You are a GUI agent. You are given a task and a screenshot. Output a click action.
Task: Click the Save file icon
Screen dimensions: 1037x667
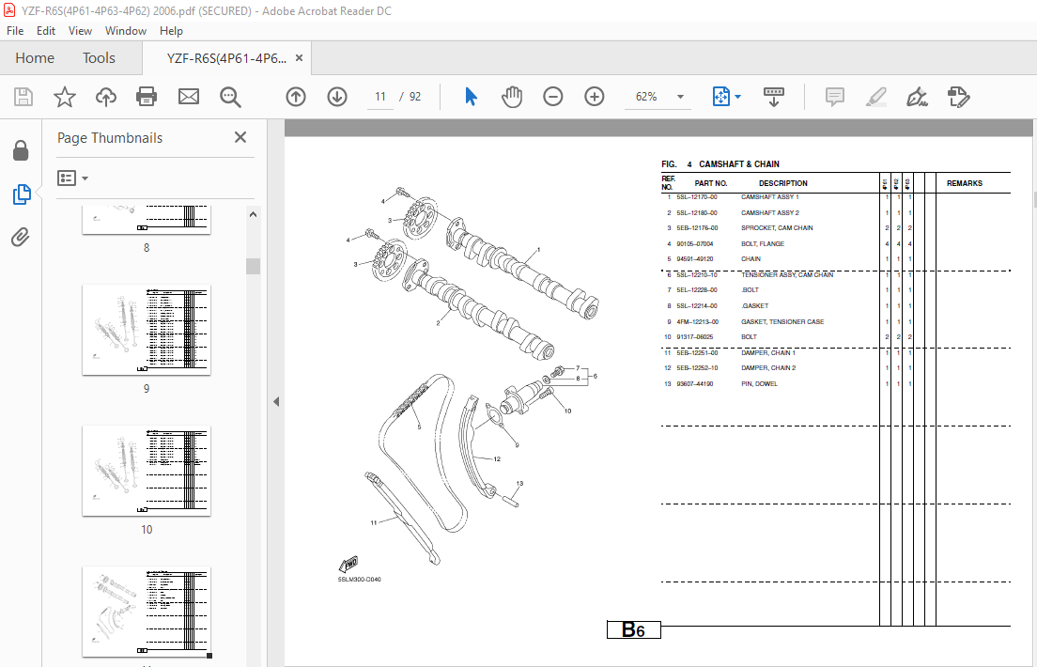(23, 97)
